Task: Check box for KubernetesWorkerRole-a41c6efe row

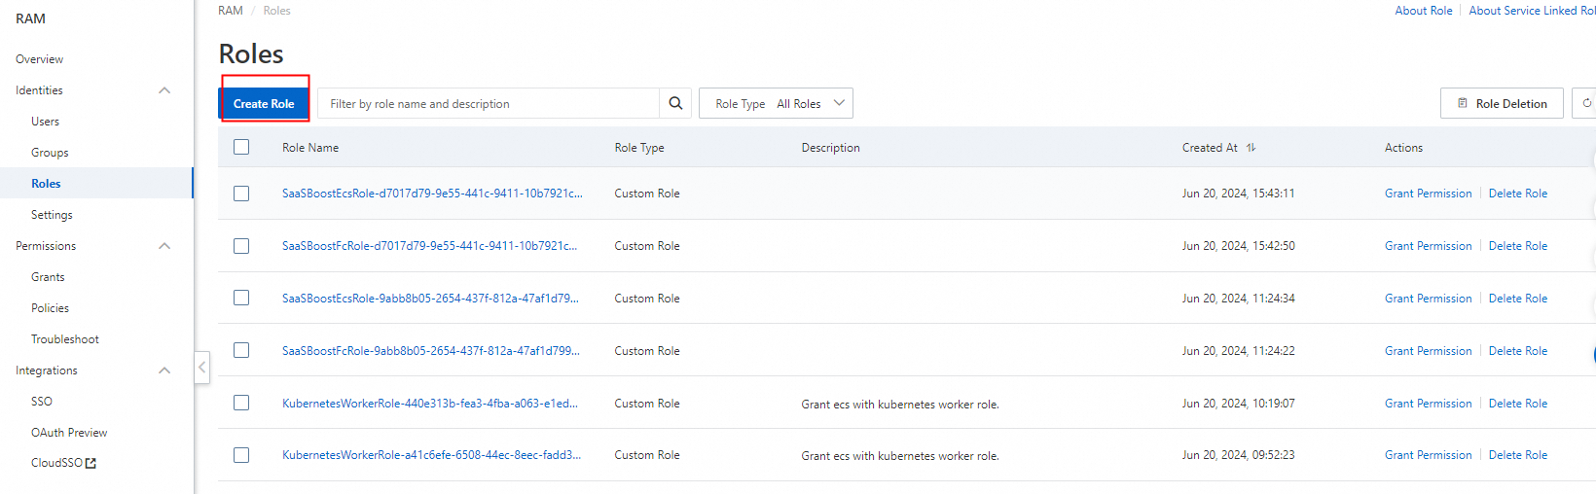Action: [x=241, y=455]
